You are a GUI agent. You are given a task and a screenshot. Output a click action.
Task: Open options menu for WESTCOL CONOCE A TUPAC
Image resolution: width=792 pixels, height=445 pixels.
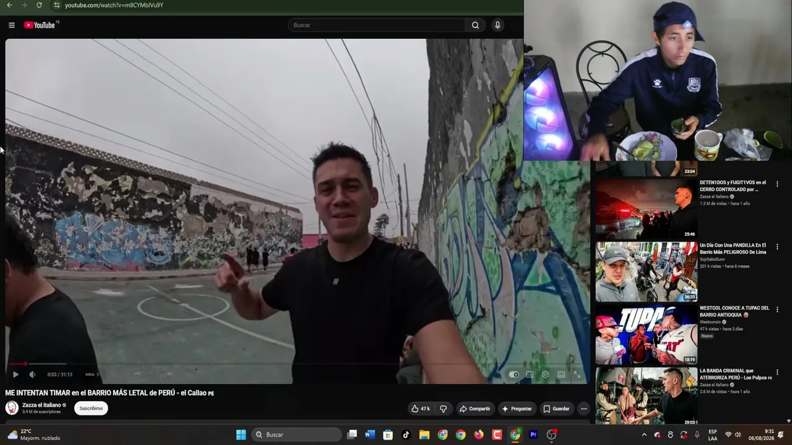click(x=777, y=310)
